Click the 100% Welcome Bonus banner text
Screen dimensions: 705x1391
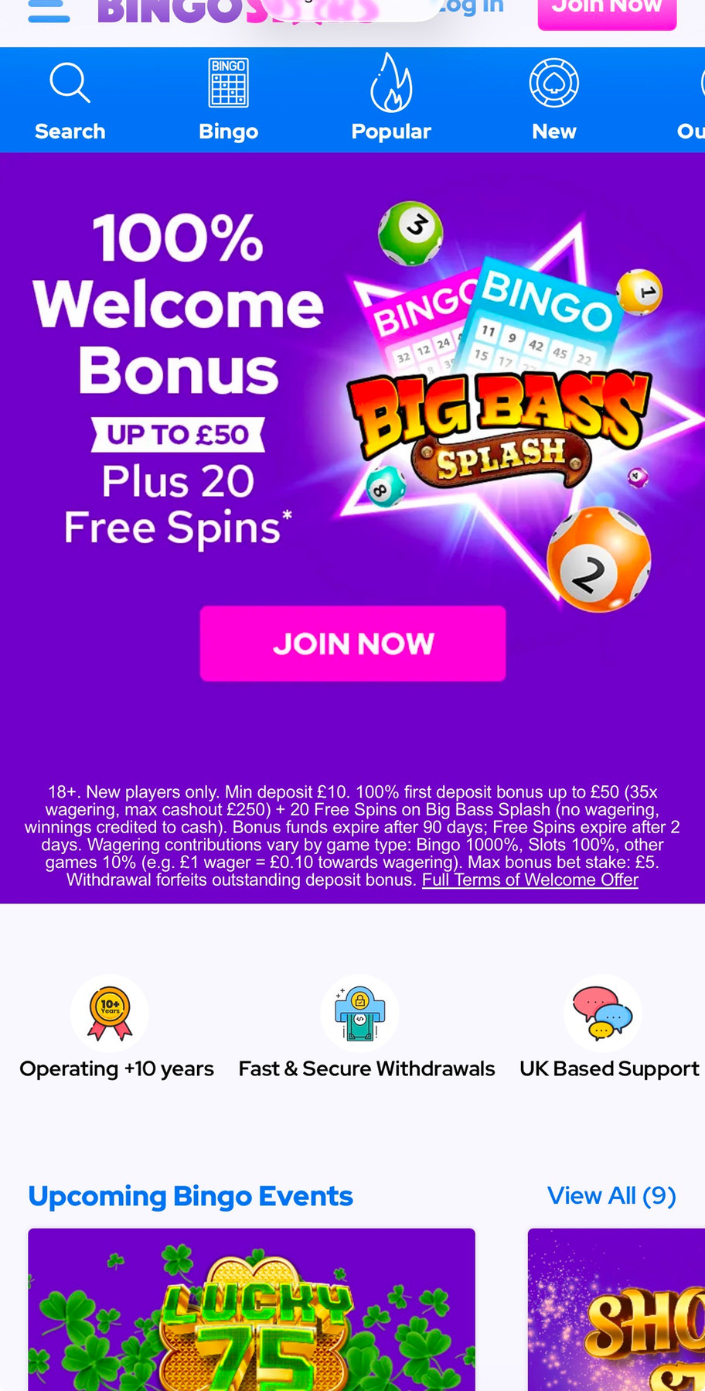(178, 304)
